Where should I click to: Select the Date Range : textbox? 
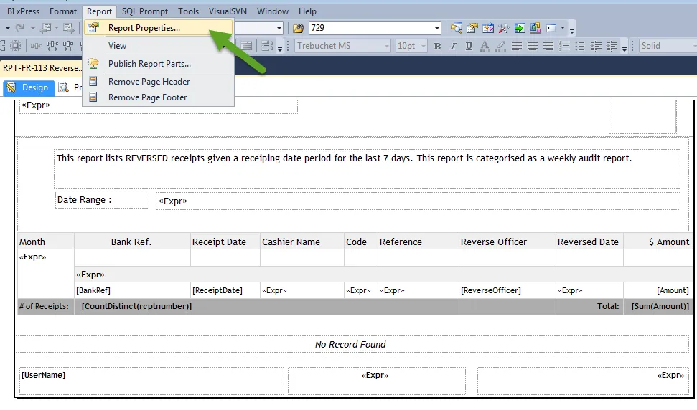tap(102, 200)
